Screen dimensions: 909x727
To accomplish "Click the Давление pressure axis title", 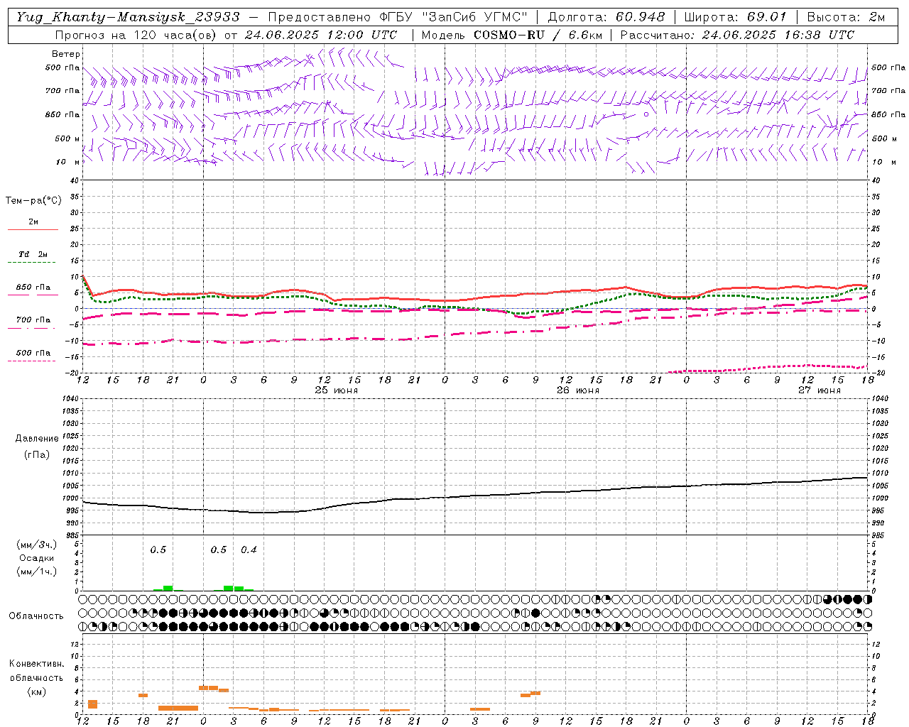I will pyautogui.click(x=37, y=439).
